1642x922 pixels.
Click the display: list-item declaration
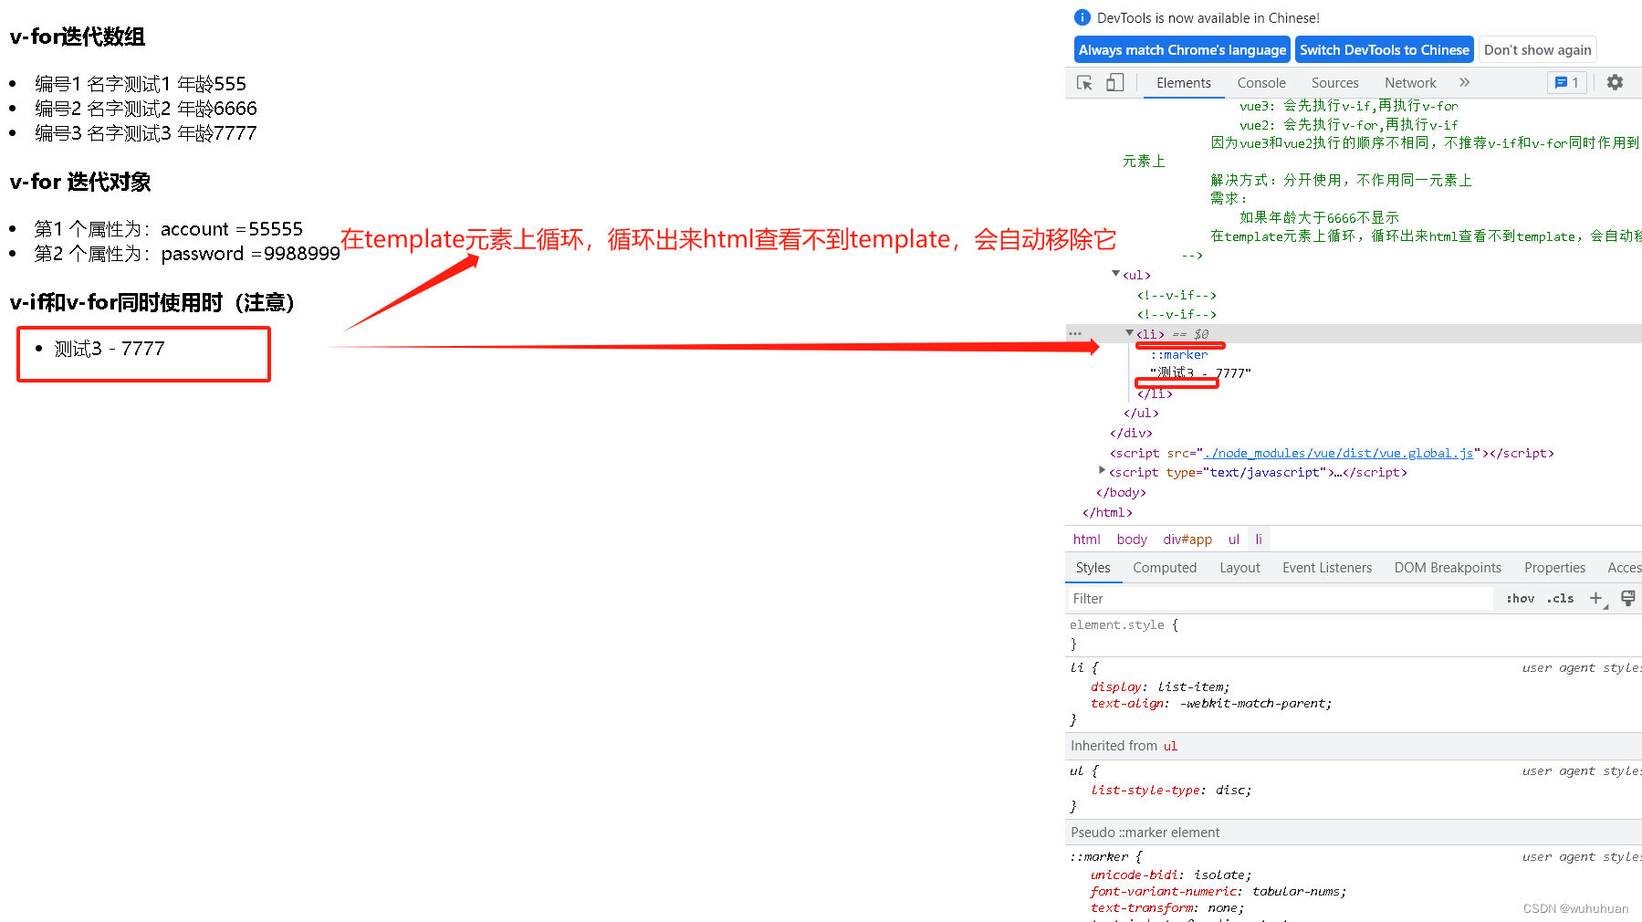pyautogui.click(x=1160, y=686)
